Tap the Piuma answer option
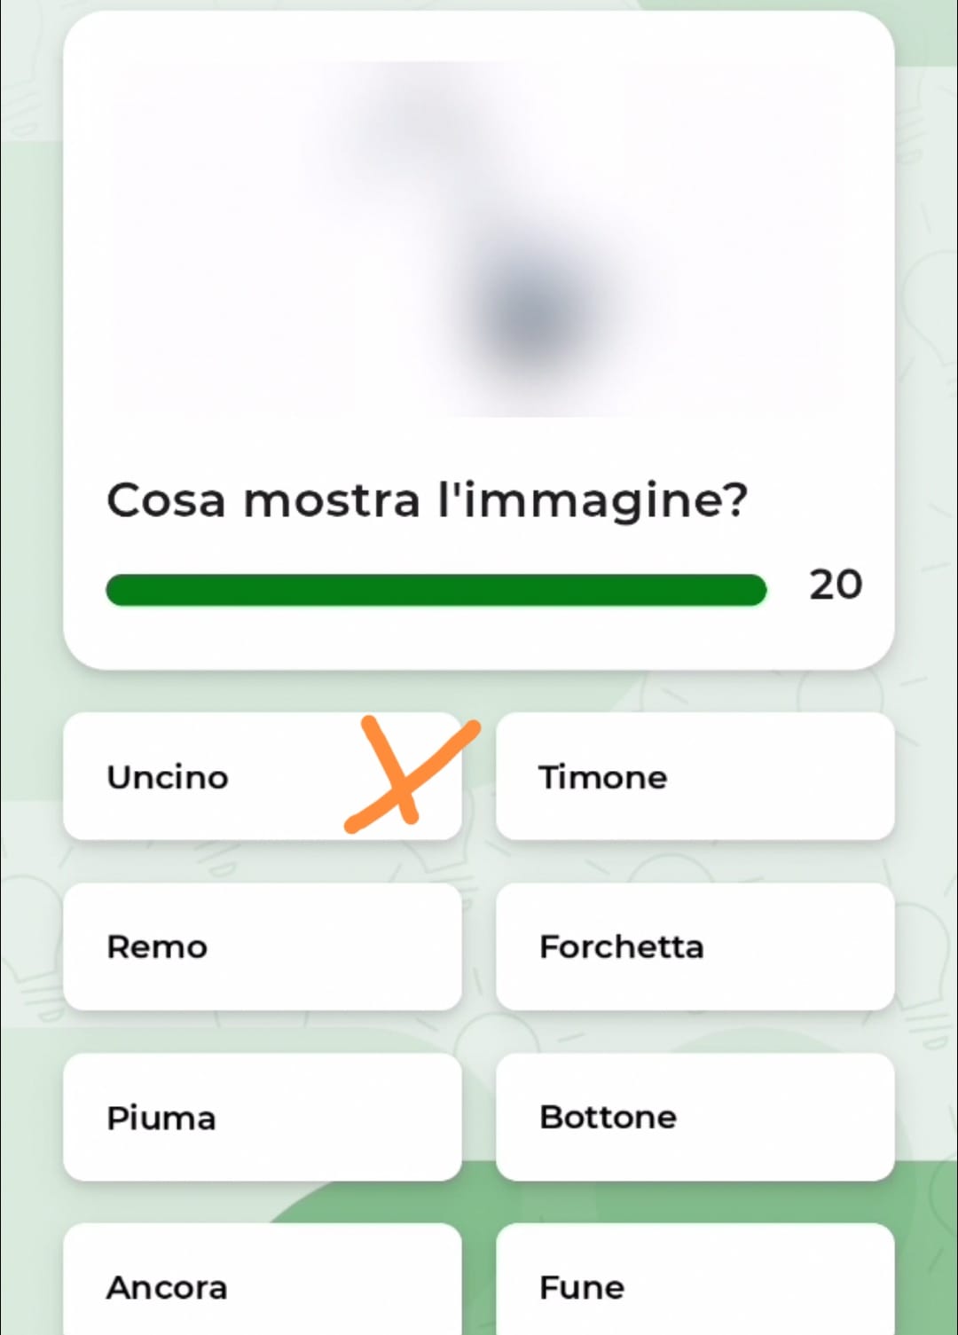Screen dimensions: 958x1335 pyautogui.click(x=263, y=1117)
